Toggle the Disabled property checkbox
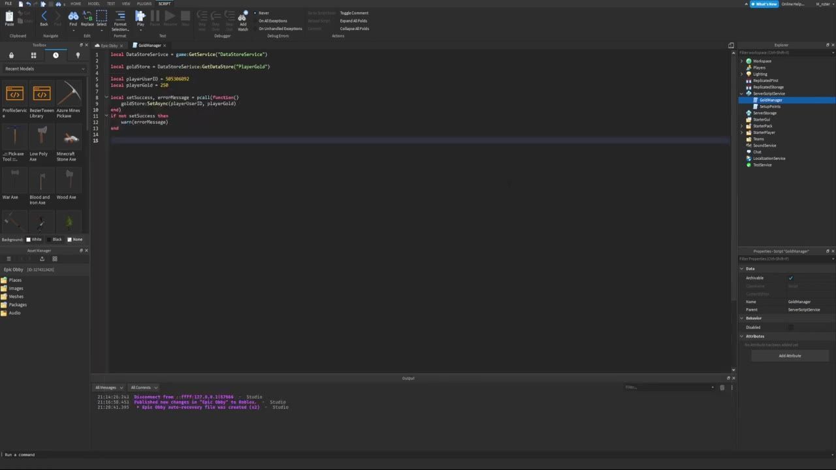Screen dimensions: 836x470 pos(790,328)
